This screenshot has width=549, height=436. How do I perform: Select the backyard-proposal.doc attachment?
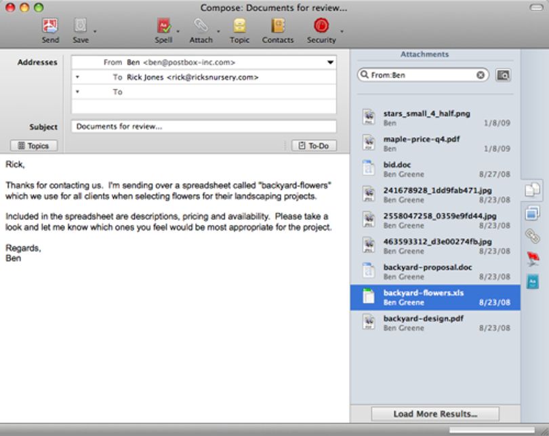(x=435, y=272)
